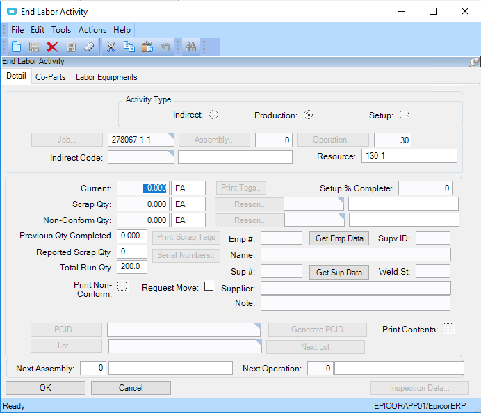The height and width of the screenshot is (413, 481).
Task: Open the Actions menu
Action: coord(92,30)
